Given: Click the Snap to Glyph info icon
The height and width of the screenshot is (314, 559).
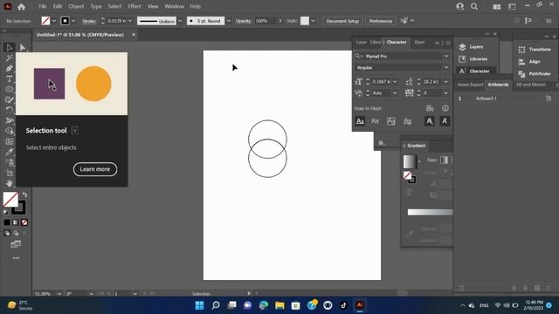Looking at the screenshot, I should [x=445, y=108].
